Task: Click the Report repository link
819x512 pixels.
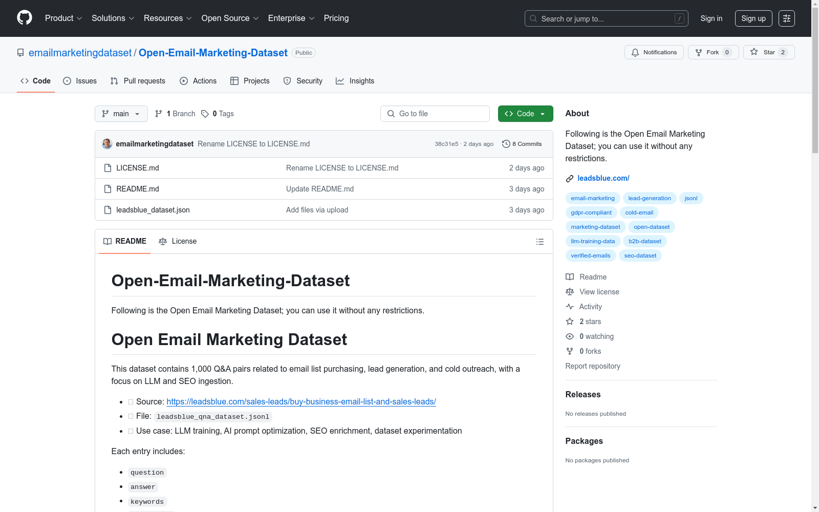Action: pos(593,366)
